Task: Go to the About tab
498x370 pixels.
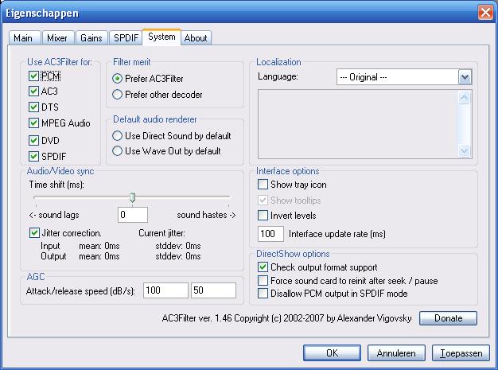Action: (x=196, y=38)
